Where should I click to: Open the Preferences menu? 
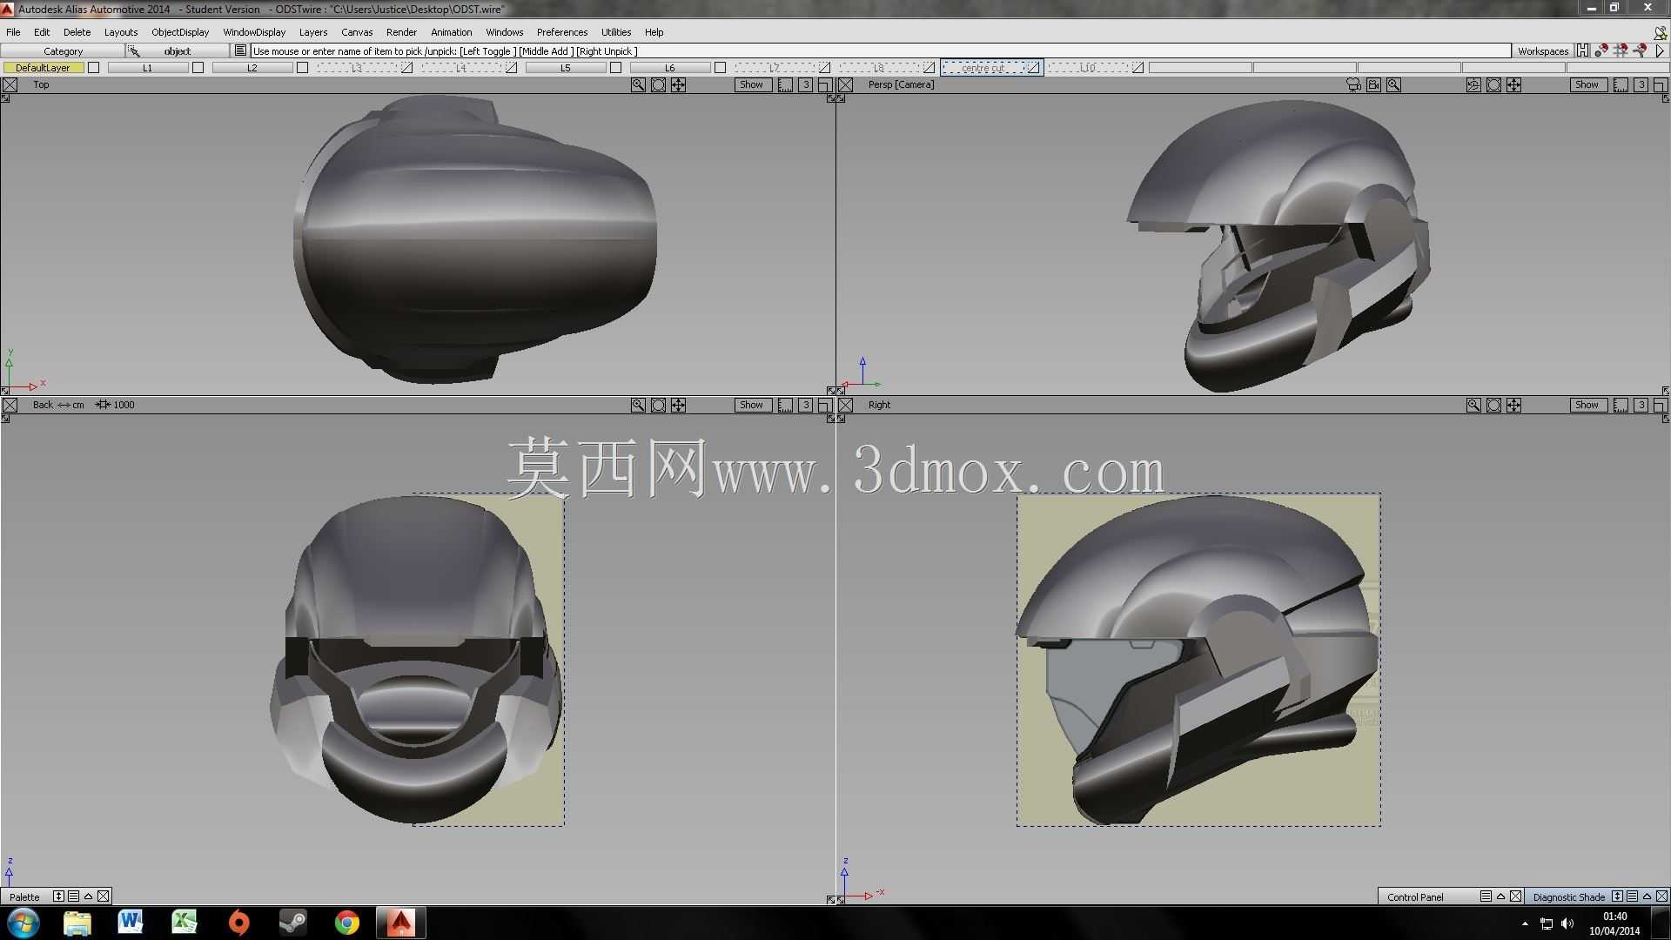pyautogui.click(x=562, y=32)
